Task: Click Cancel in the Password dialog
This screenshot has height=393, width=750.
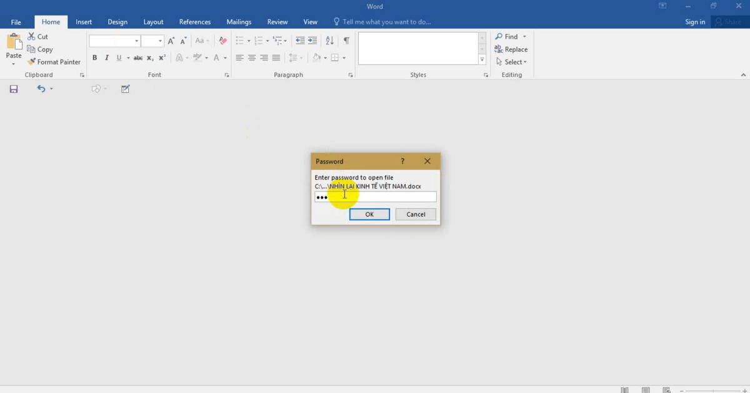Action: click(x=416, y=214)
